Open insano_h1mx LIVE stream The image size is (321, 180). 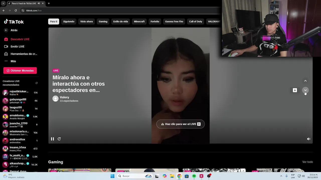(x=20, y=149)
